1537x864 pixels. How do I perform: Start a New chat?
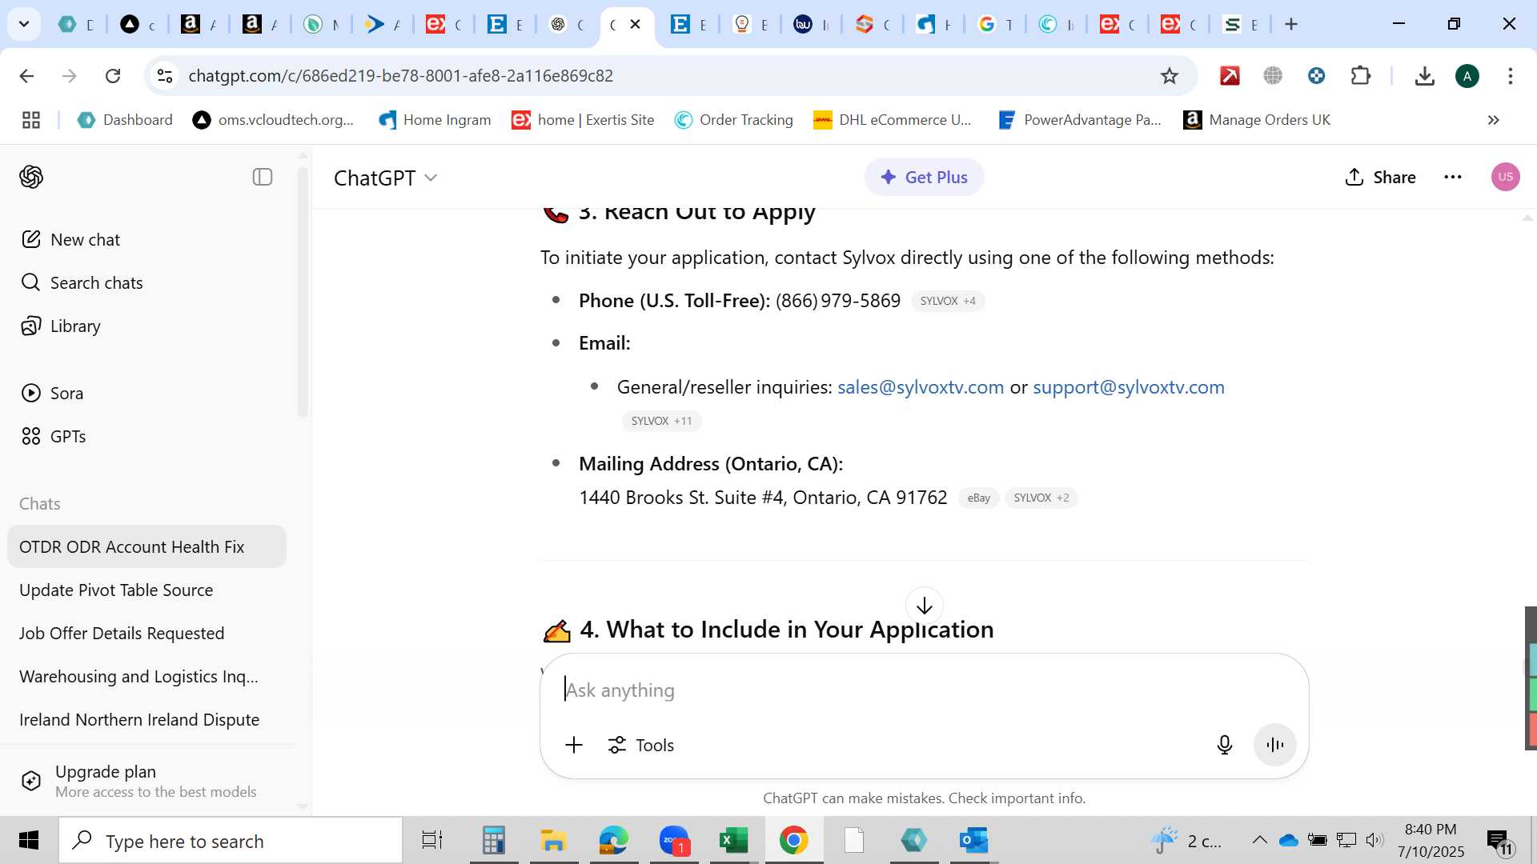click(x=70, y=239)
